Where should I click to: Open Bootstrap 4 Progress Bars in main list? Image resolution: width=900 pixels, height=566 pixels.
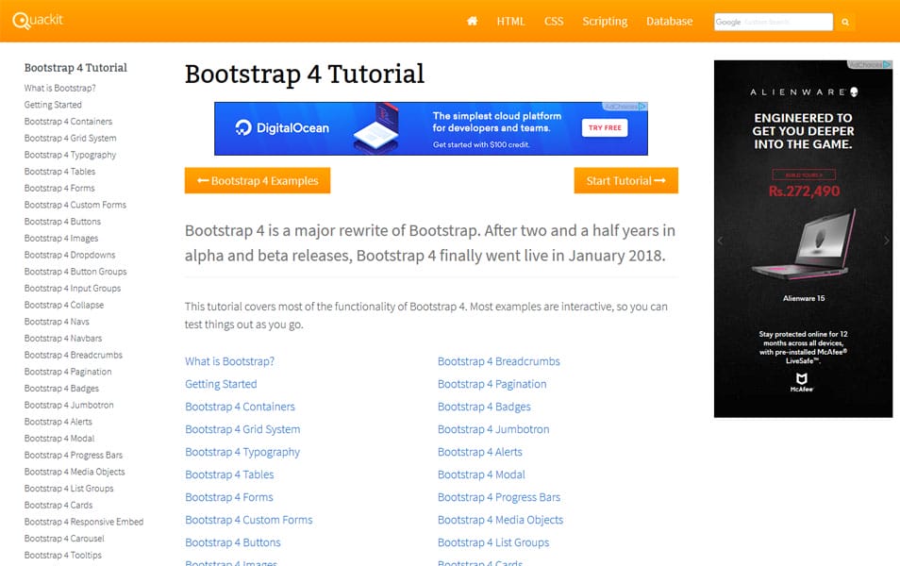499,497
